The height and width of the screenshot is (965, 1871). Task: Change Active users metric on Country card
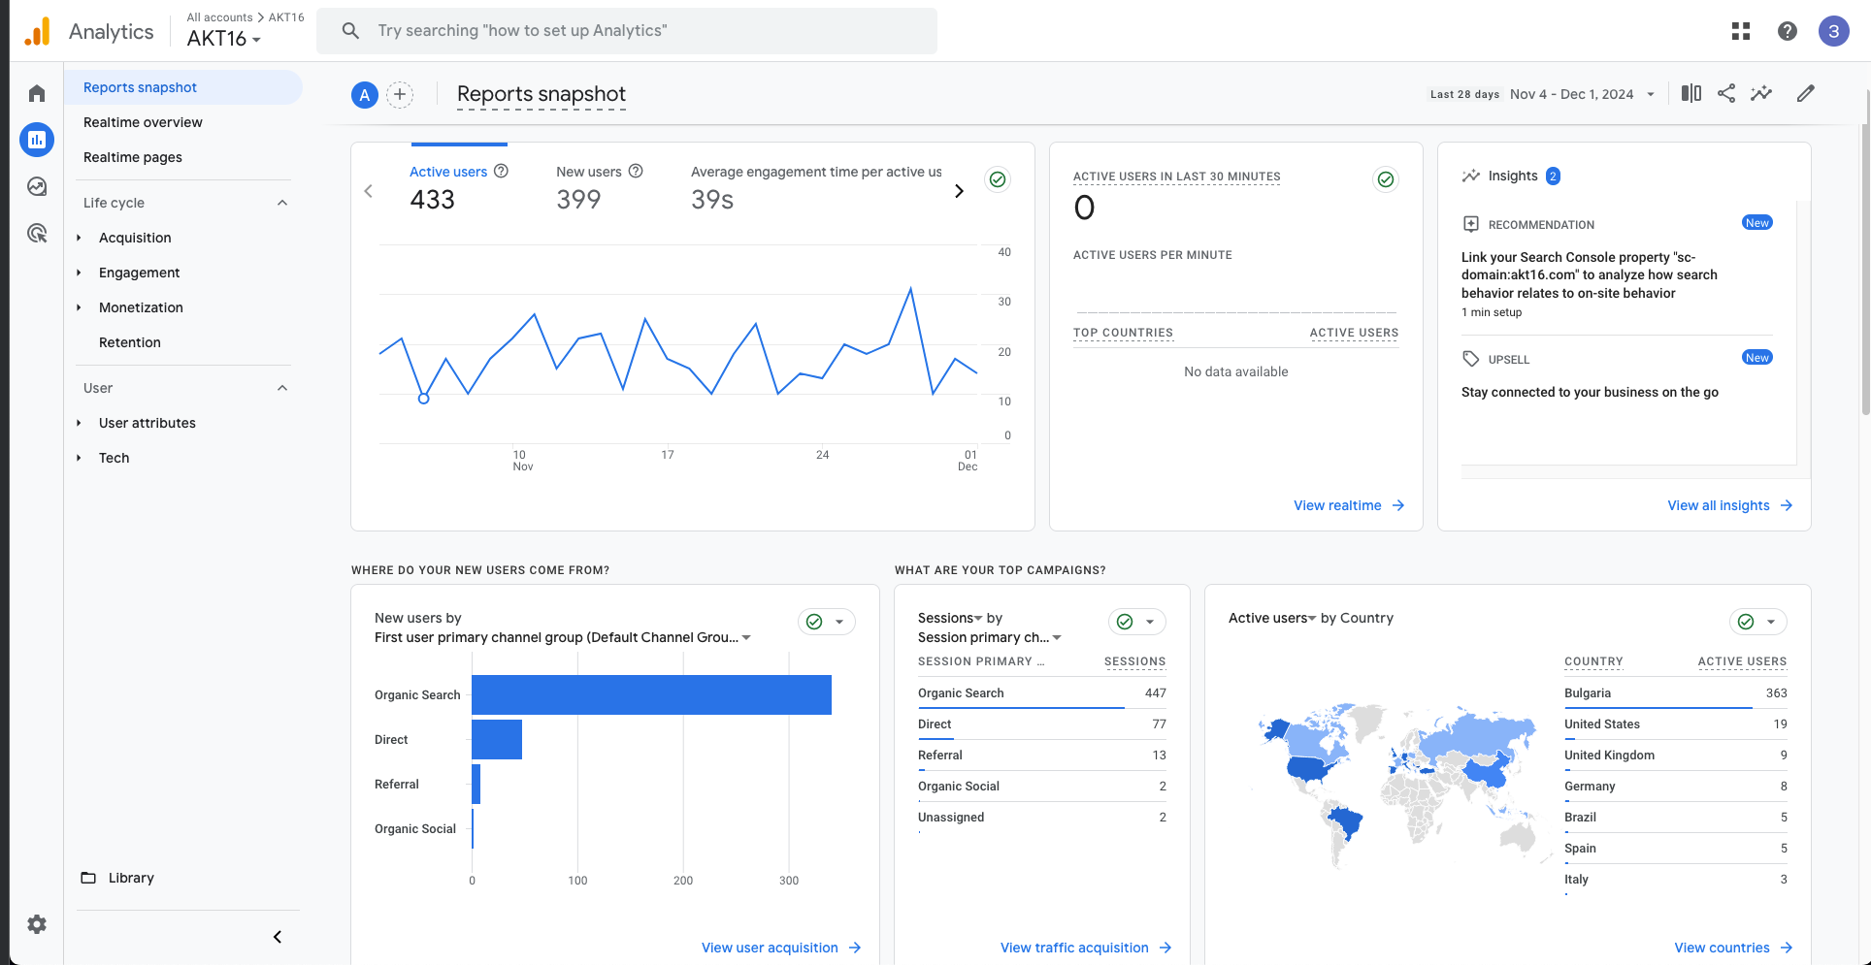1272,618
